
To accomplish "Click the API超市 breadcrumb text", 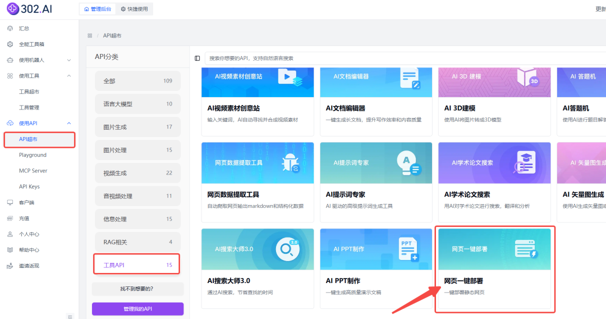I will [112, 35].
